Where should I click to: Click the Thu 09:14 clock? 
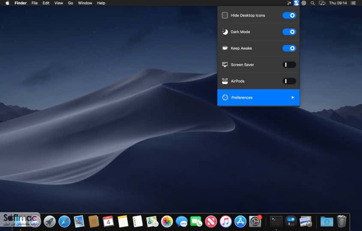tap(338, 3)
